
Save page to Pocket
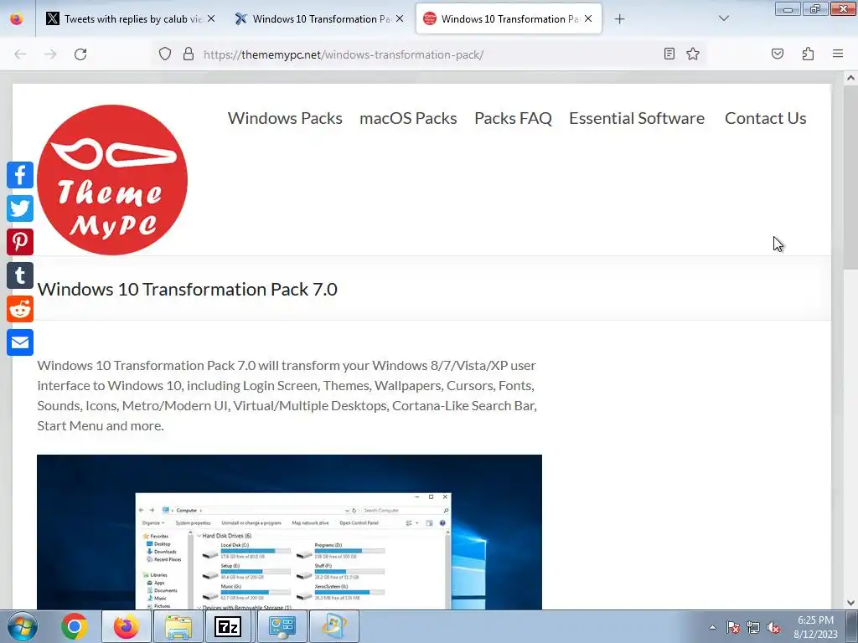[778, 54]
